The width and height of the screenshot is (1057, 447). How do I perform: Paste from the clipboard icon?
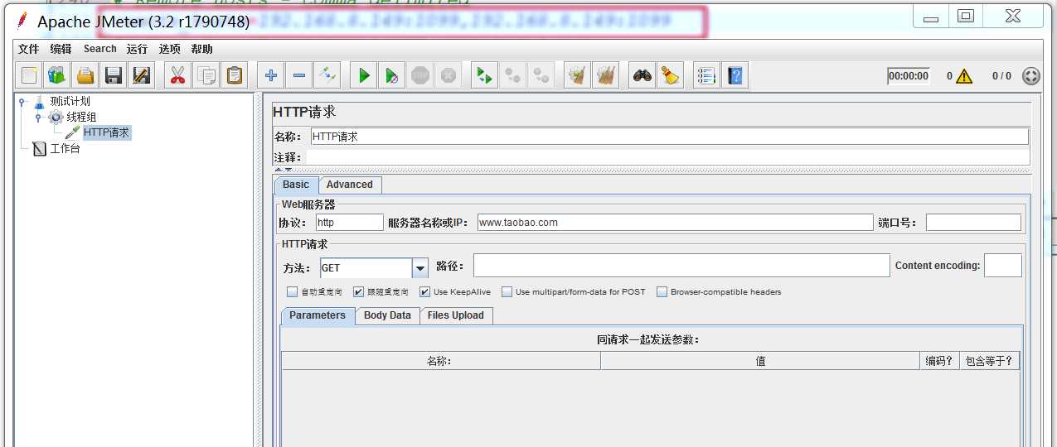235,76
